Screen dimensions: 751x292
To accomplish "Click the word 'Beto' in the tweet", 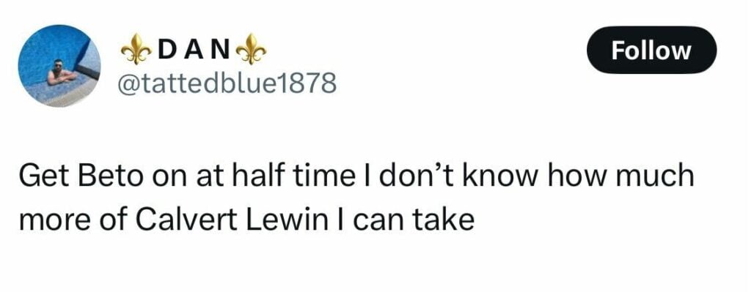I will [112, 176].
